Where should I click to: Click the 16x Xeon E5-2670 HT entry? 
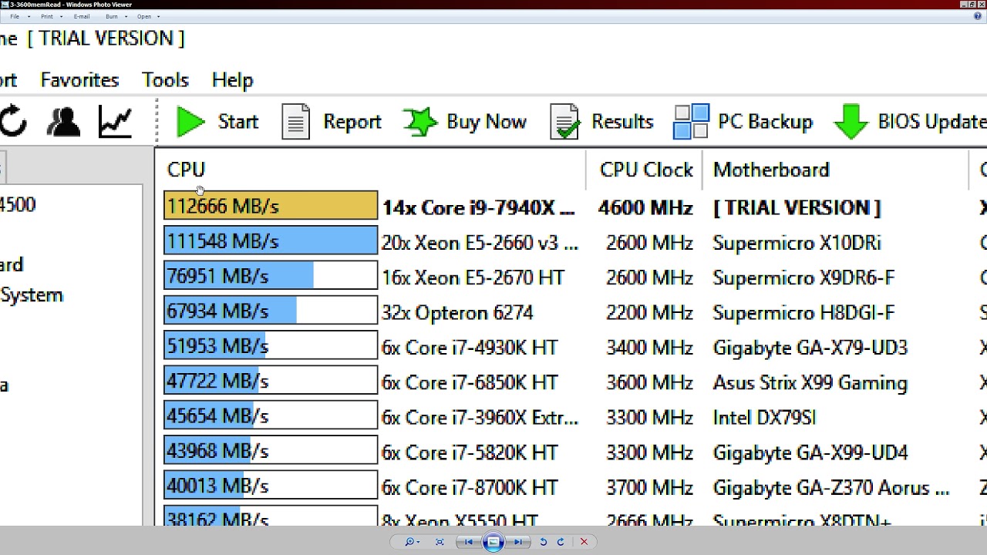coord(473,277)
